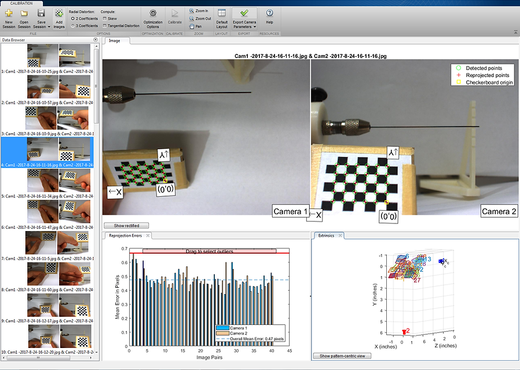This screenshot has height=370, width=520.
Task: Start a New Session
Action: point(9,19)
